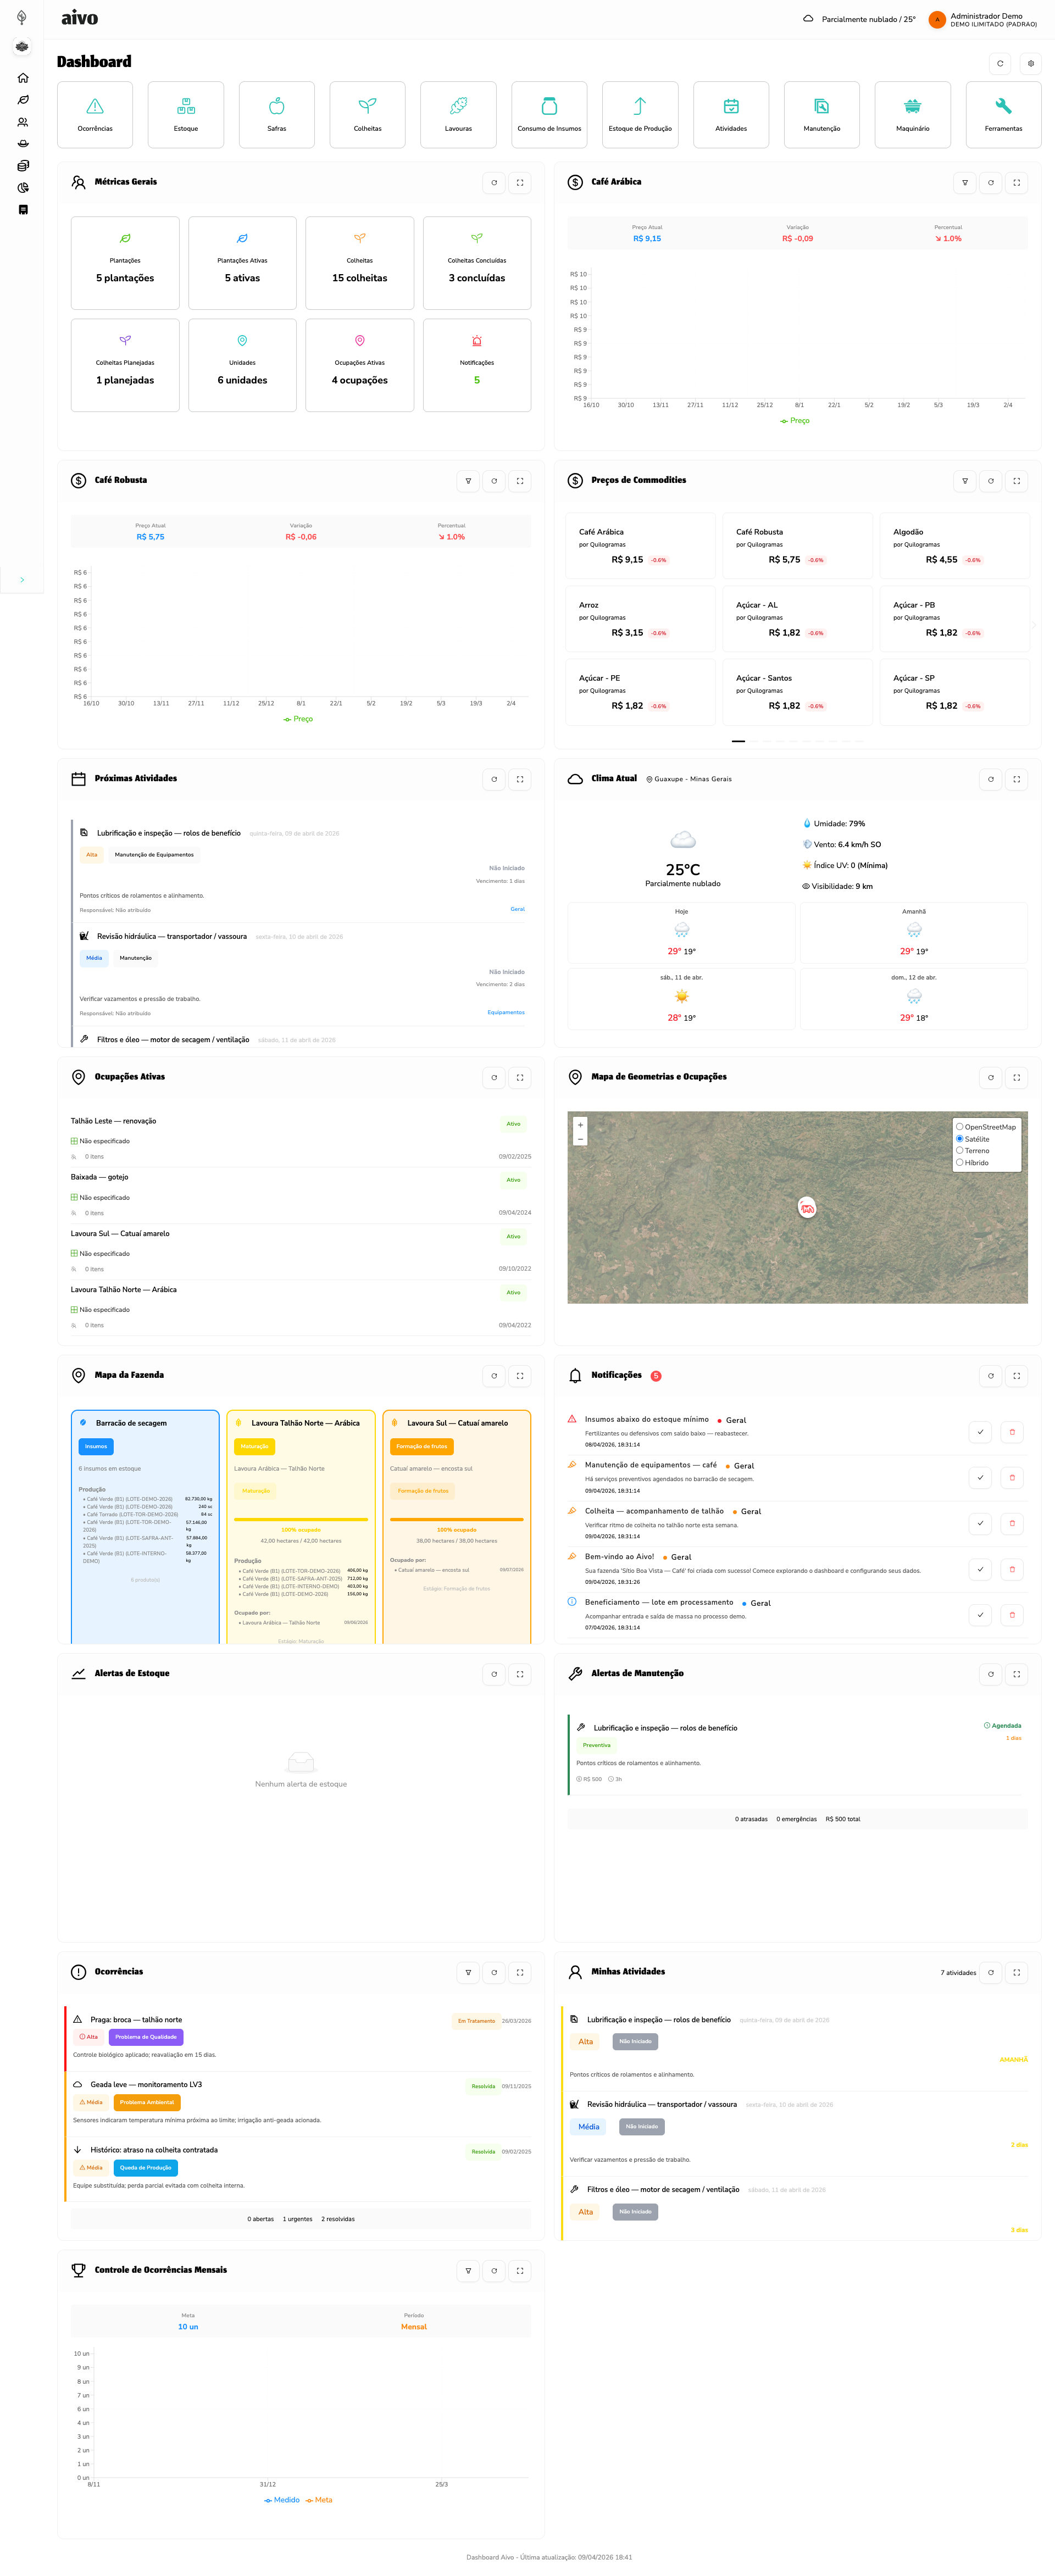Screen dimensions: 1055x2576
Task: Mark 'Insumos abaixo do estoque mínimo' as read
Action: (980, 1432)
